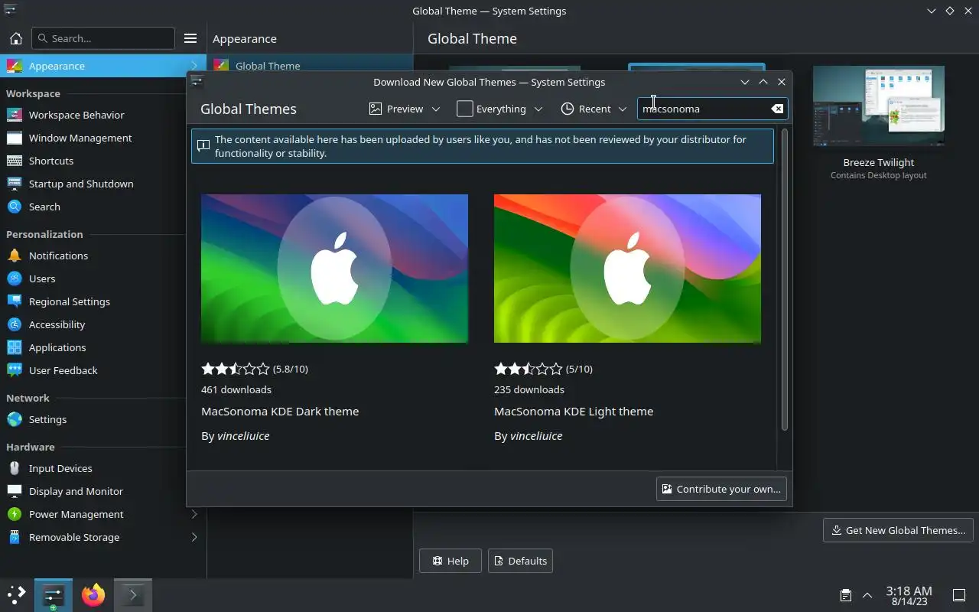Open the Everything filter dropdown
979x612 pixels.
(500, 109)
